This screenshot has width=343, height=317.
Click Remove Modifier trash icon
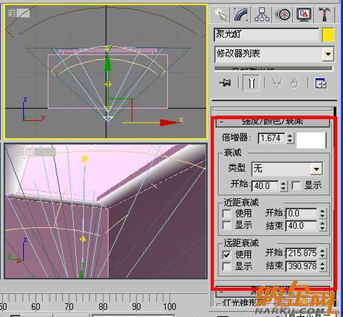(x=294, y=83)
